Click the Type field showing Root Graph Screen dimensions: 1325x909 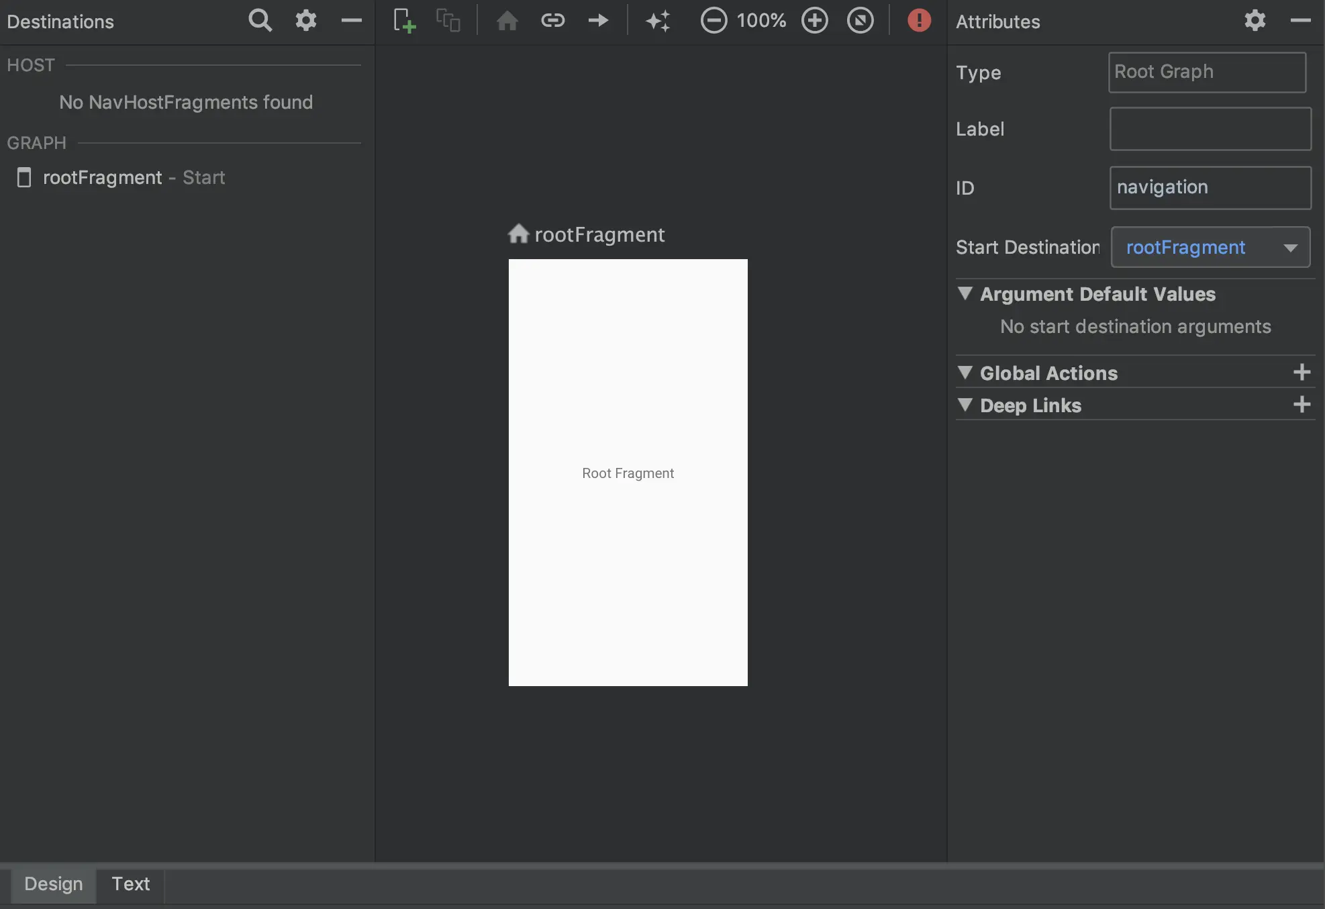(x=1207, y=73)
